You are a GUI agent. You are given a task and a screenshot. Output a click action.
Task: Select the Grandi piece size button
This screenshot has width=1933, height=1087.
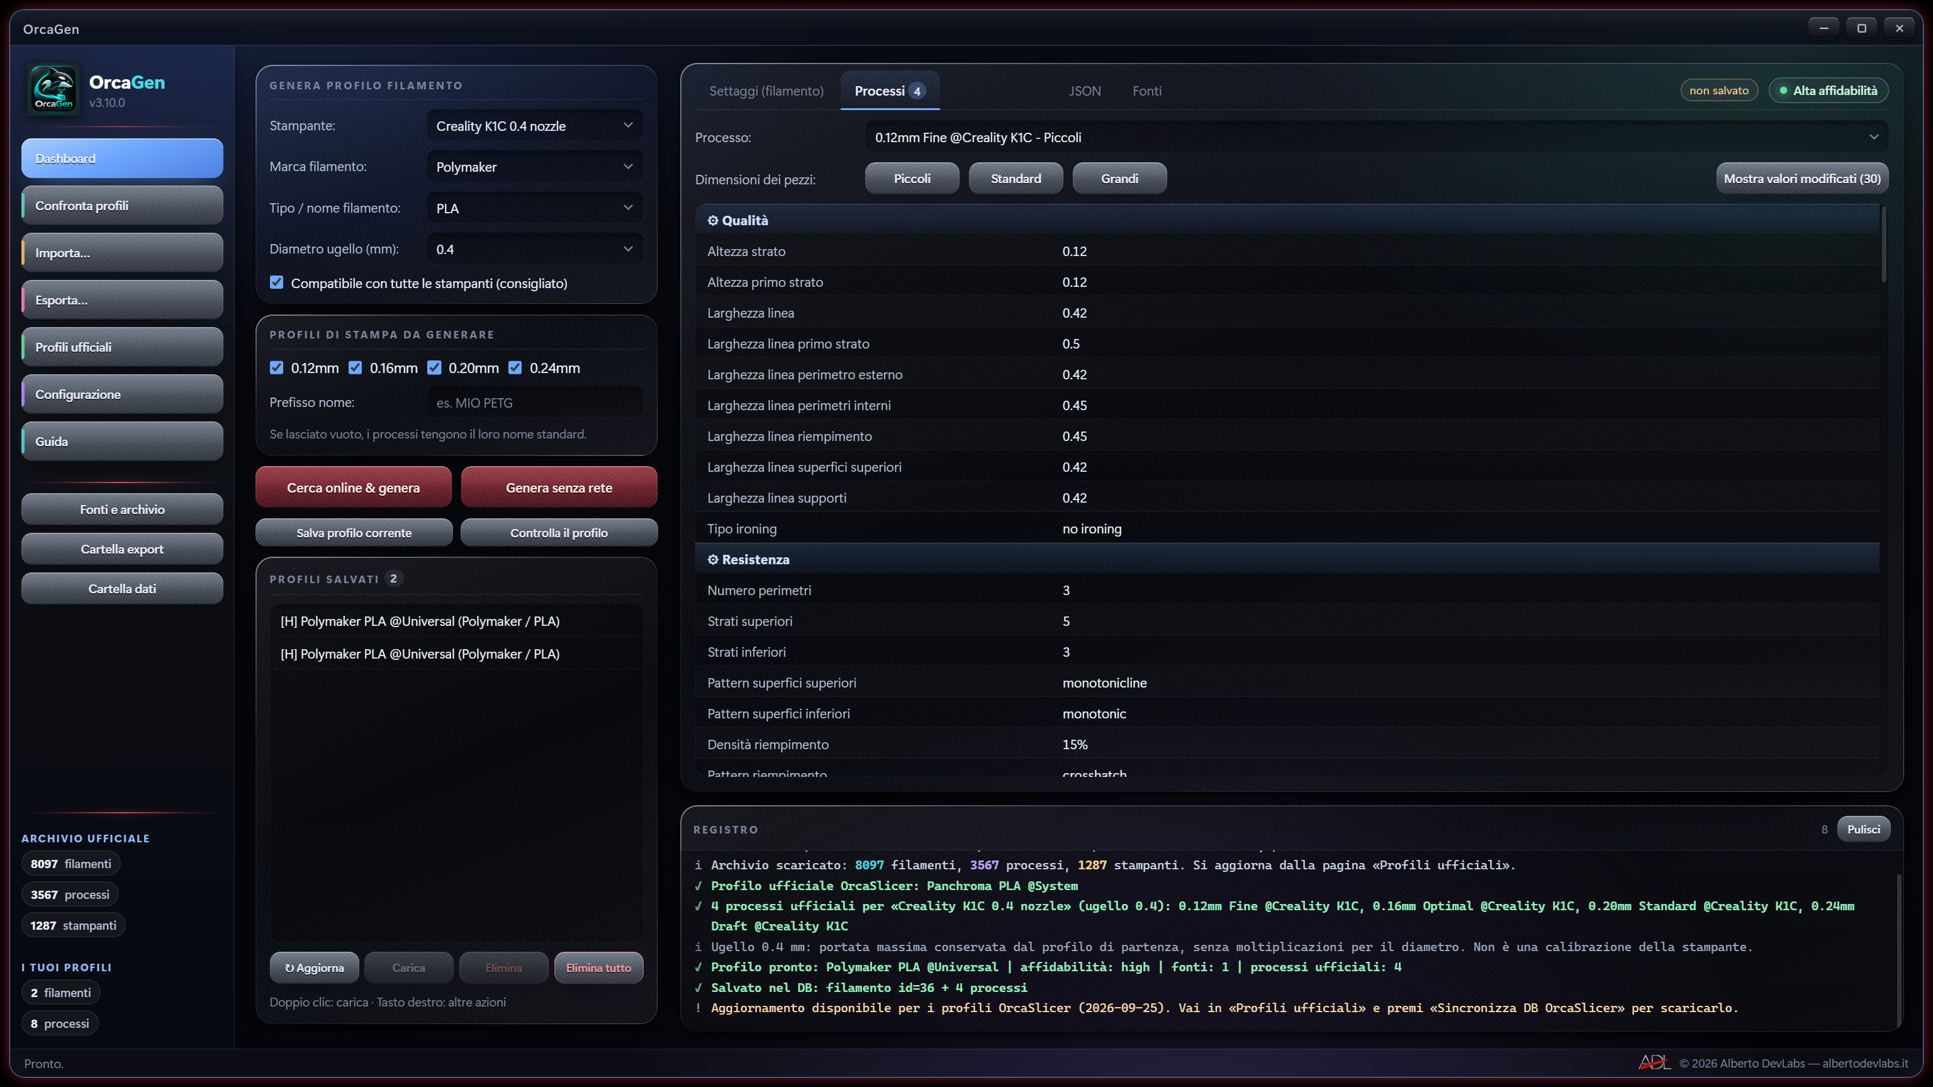coord(1119,179)
